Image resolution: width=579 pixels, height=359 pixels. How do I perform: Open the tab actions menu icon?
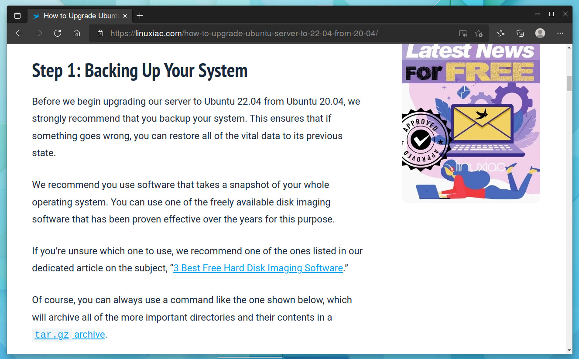(x=17, y=16)
